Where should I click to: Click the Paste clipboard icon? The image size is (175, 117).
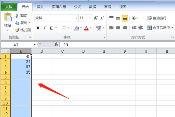8,17
